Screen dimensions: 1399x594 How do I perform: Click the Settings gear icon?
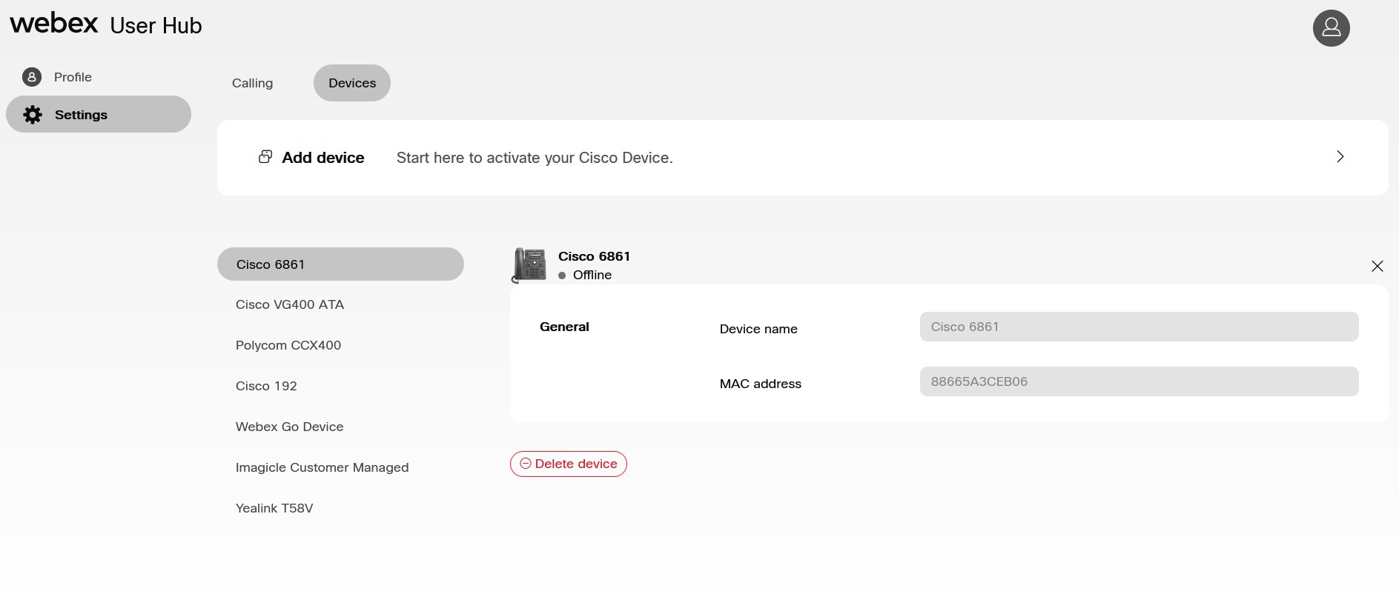point(33,115)
